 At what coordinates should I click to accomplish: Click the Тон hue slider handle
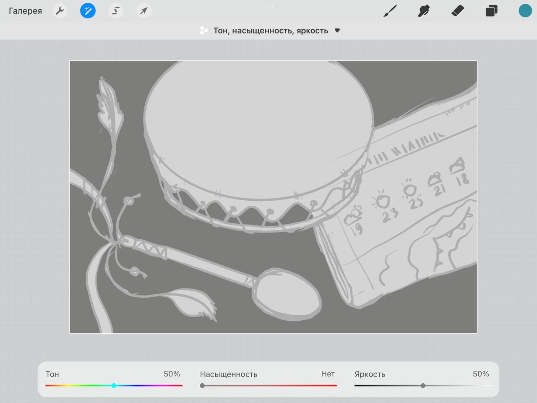[x=114, y=385]
